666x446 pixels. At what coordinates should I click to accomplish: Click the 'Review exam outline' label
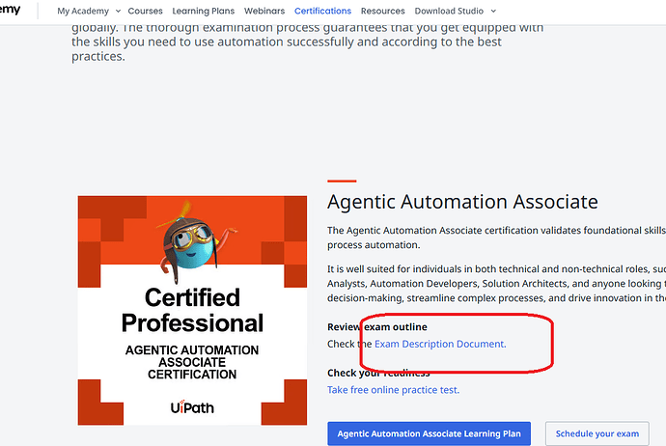(x=377, y=326)
